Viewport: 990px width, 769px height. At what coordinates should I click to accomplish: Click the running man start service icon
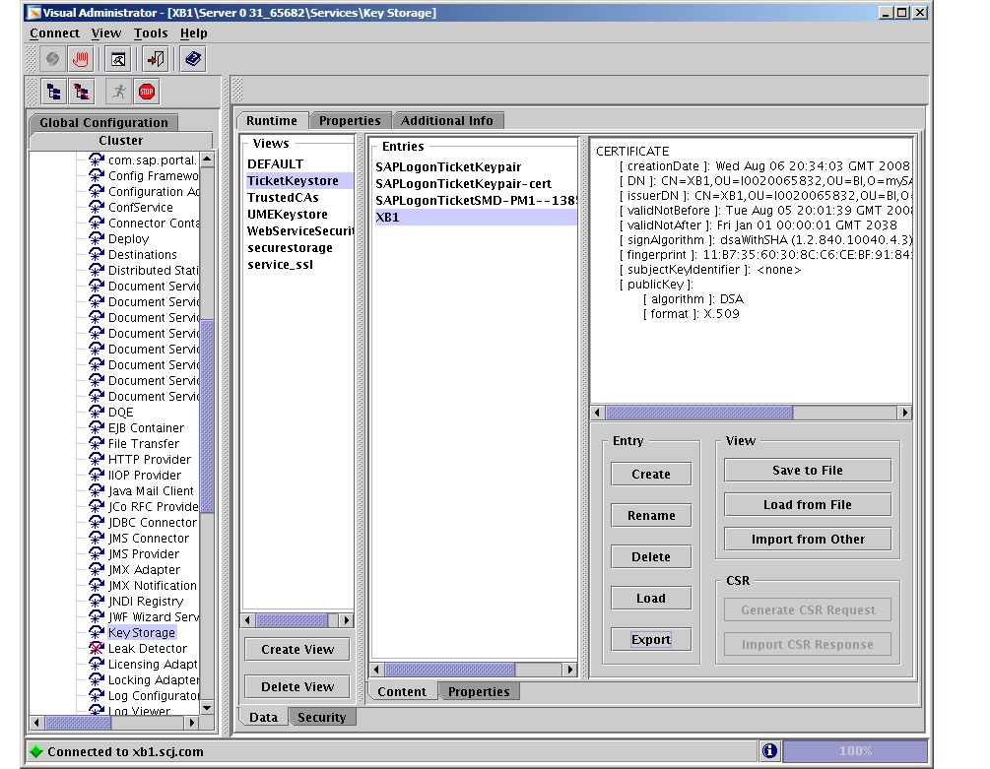[x=118, y=93]
